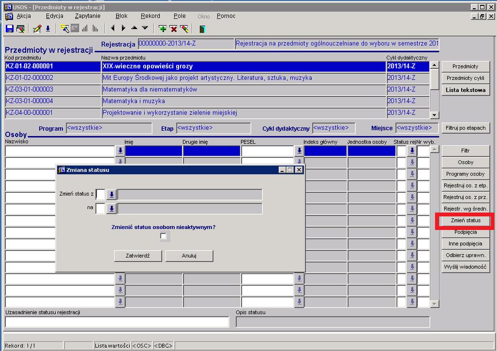Click Osoby list scrollbar down arrow
The image size is (497, 351).
[434, 304]
